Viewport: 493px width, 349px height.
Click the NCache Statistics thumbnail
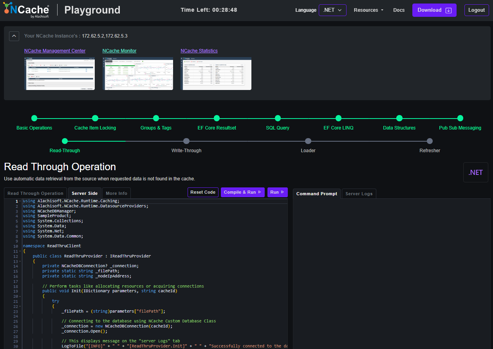tap(216, 74)
